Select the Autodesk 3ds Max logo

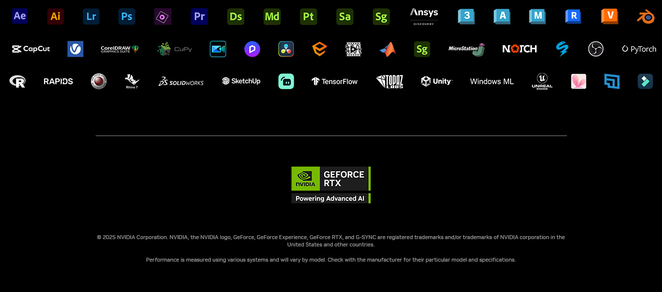click(466, 16)
